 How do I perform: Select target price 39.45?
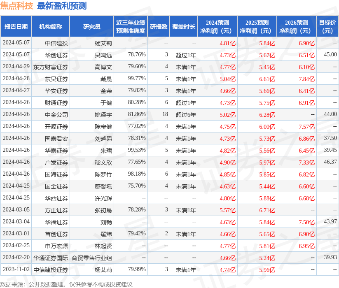[x=330, y=150]
